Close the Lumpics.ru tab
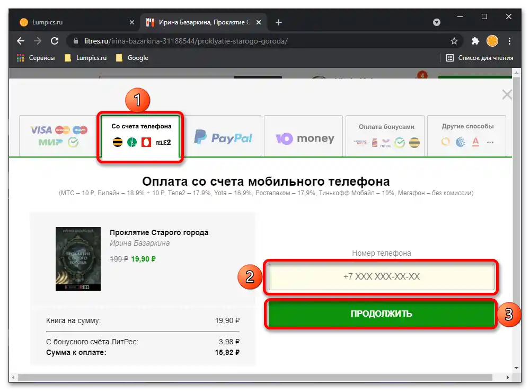Screen dimensions: 530x391 tap(132, 22)
